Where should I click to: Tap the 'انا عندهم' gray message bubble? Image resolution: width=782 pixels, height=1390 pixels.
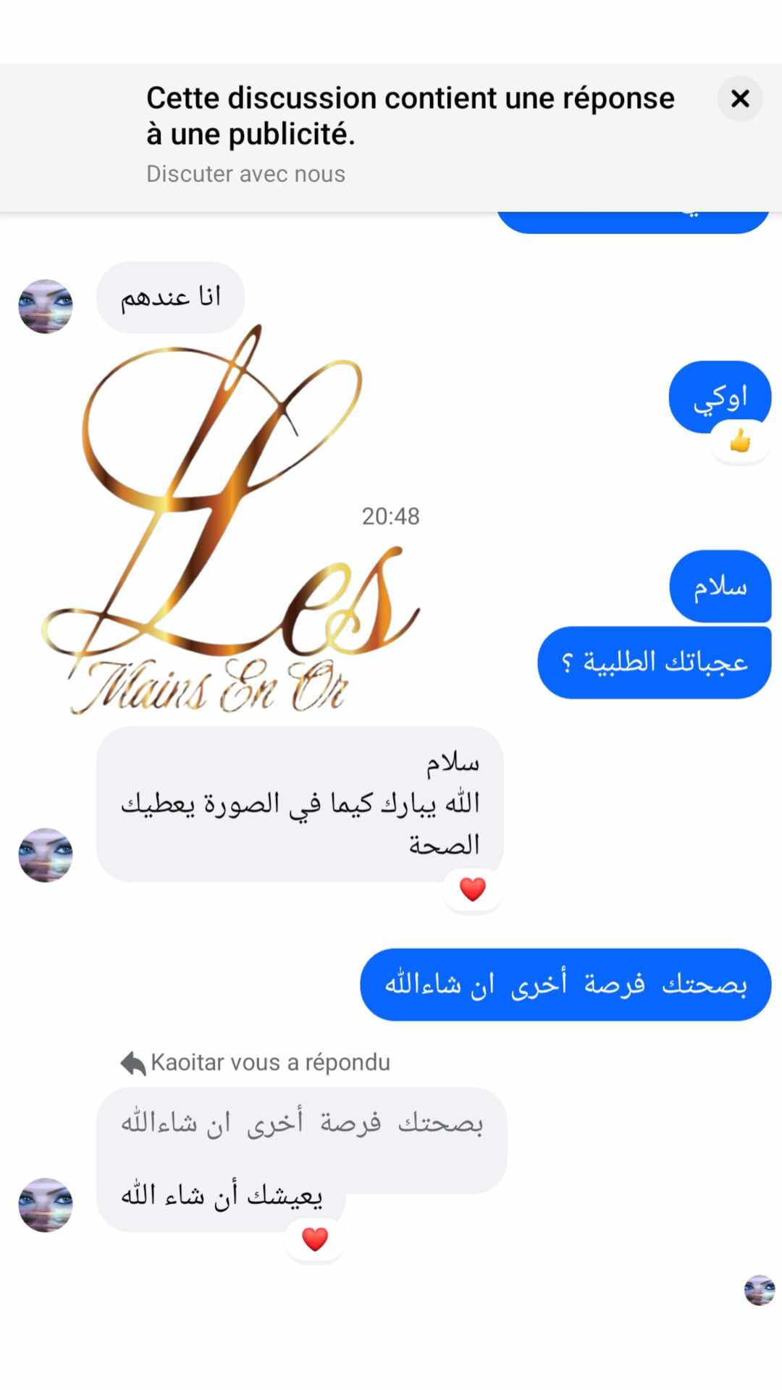[171, 298]
